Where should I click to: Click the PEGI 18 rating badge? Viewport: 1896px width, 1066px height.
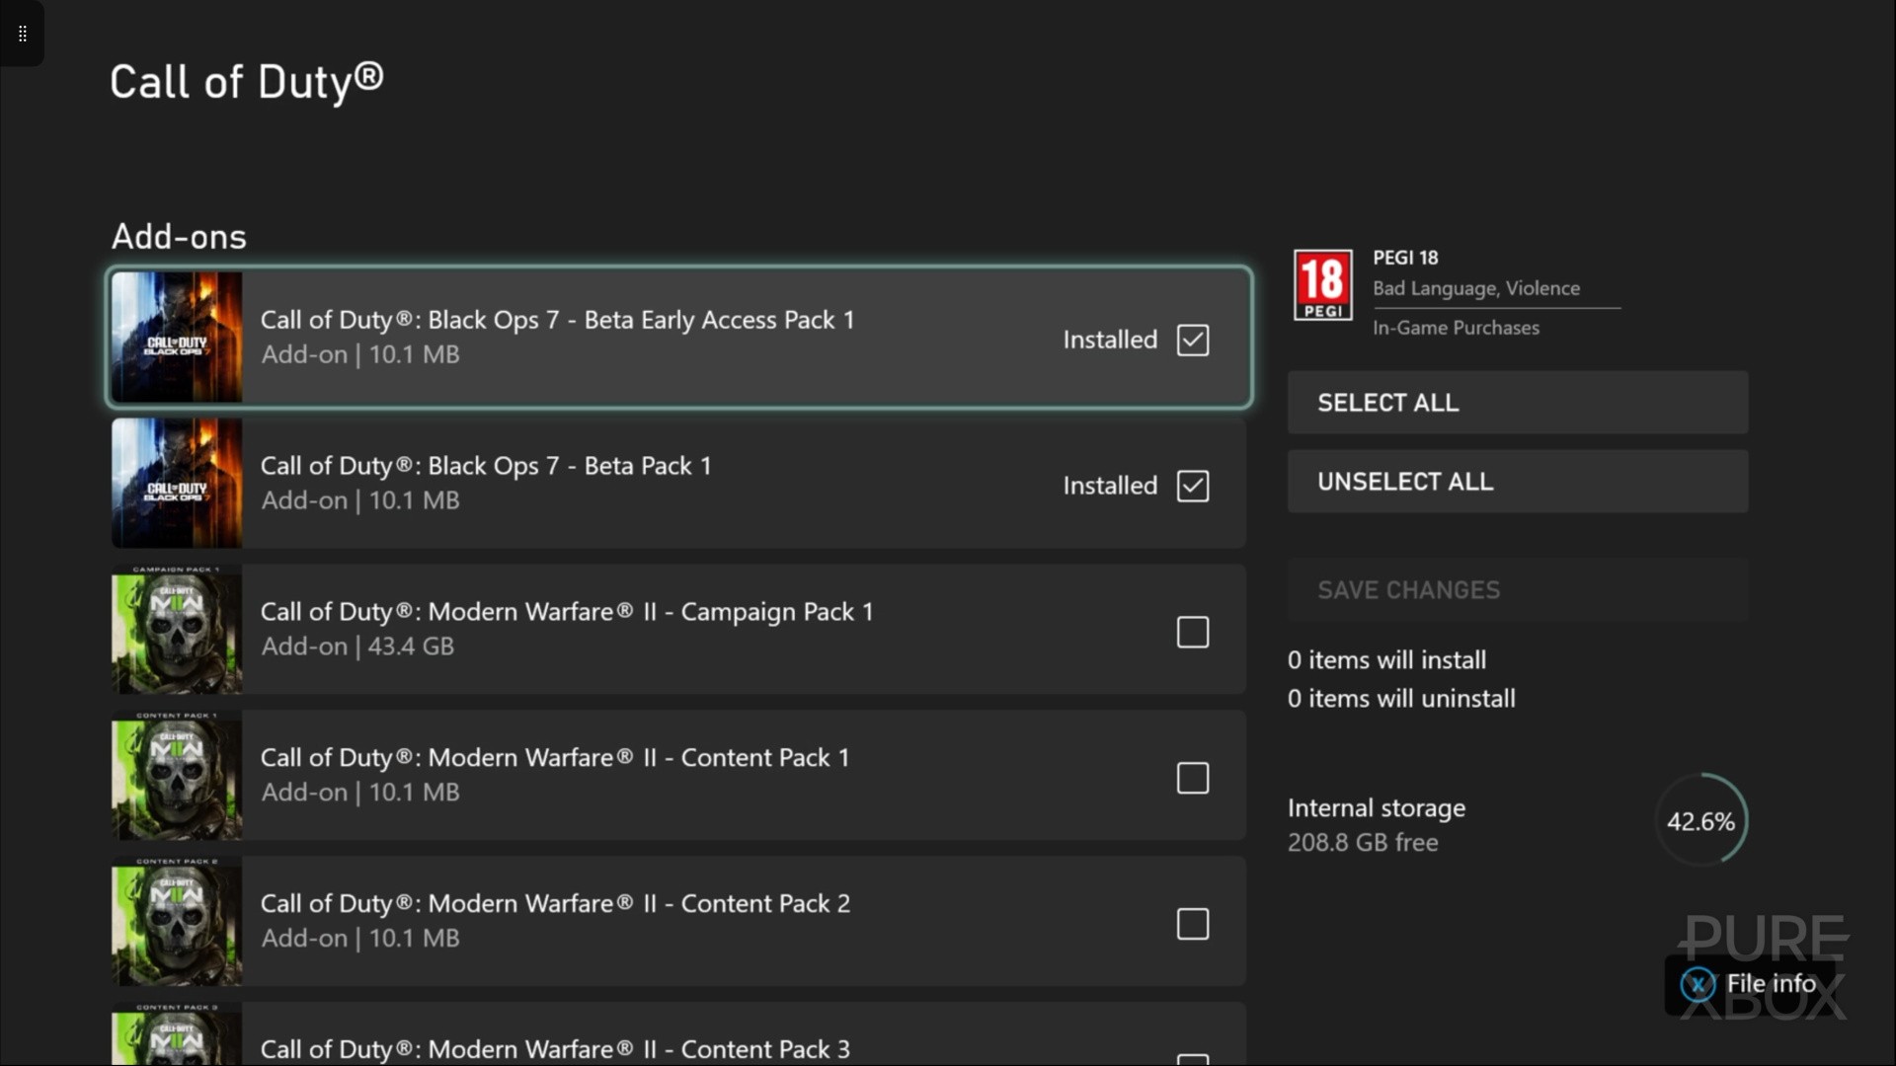[x=1322, y=285]
